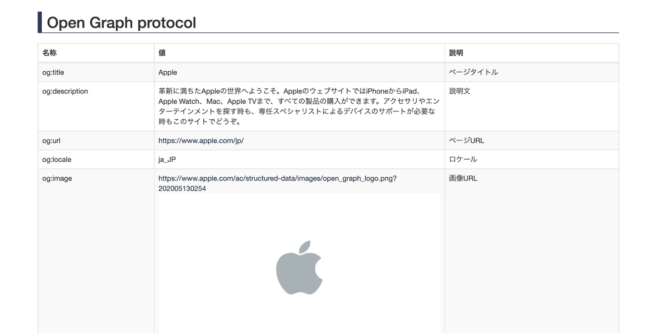Select the Apple title value cell
The image size is (659, 333).
point(168,72)
